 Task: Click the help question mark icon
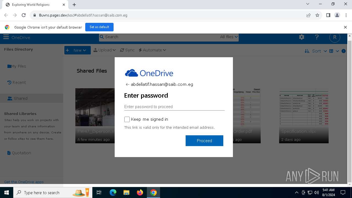click(x=317, y=37)
